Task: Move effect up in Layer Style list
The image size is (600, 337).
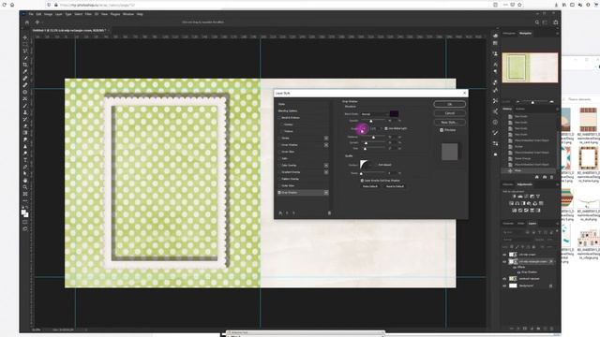Action: [x=288, y=212]
